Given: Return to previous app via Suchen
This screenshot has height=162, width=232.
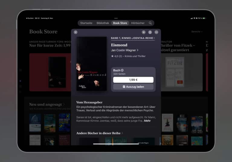Looking at the screenshot, I should pyautogui.click(x=30, y=18).
